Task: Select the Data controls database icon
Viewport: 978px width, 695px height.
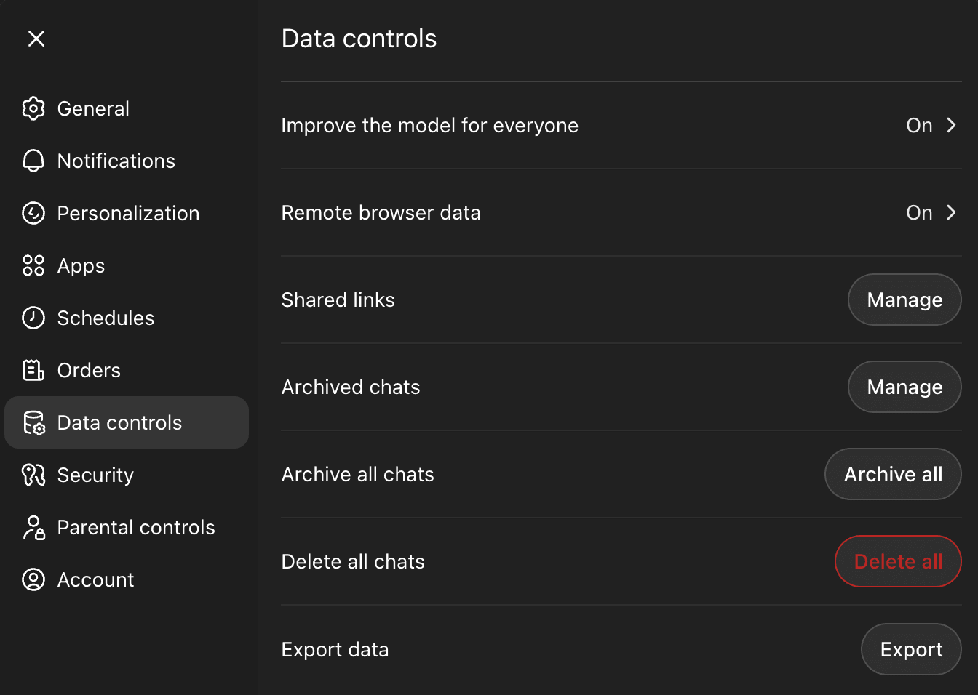Action: click(x=33, y=422)
